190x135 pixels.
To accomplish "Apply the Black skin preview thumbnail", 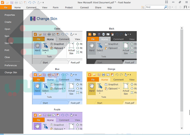I will coord(112,47).
